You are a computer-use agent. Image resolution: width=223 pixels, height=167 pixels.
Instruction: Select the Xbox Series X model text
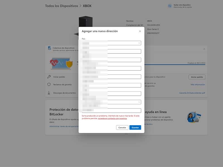point(153,29)
